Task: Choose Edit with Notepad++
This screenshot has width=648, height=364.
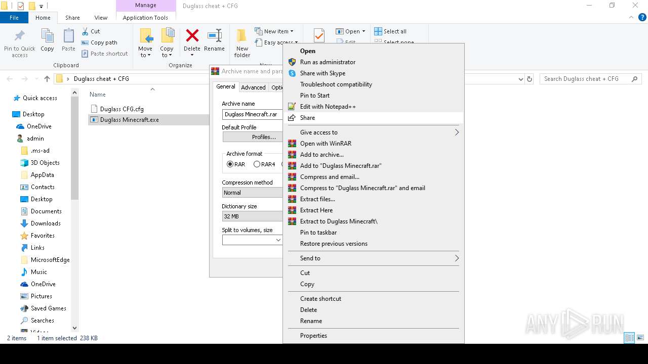Action: click(x=373, y=107)
